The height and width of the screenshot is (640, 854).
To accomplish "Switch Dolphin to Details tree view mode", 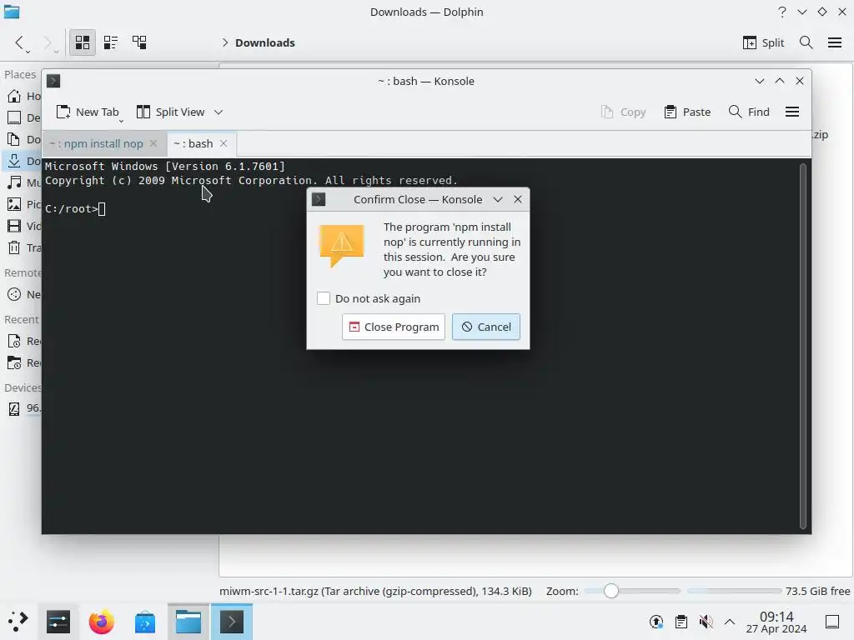I will [x=139, y=42].
